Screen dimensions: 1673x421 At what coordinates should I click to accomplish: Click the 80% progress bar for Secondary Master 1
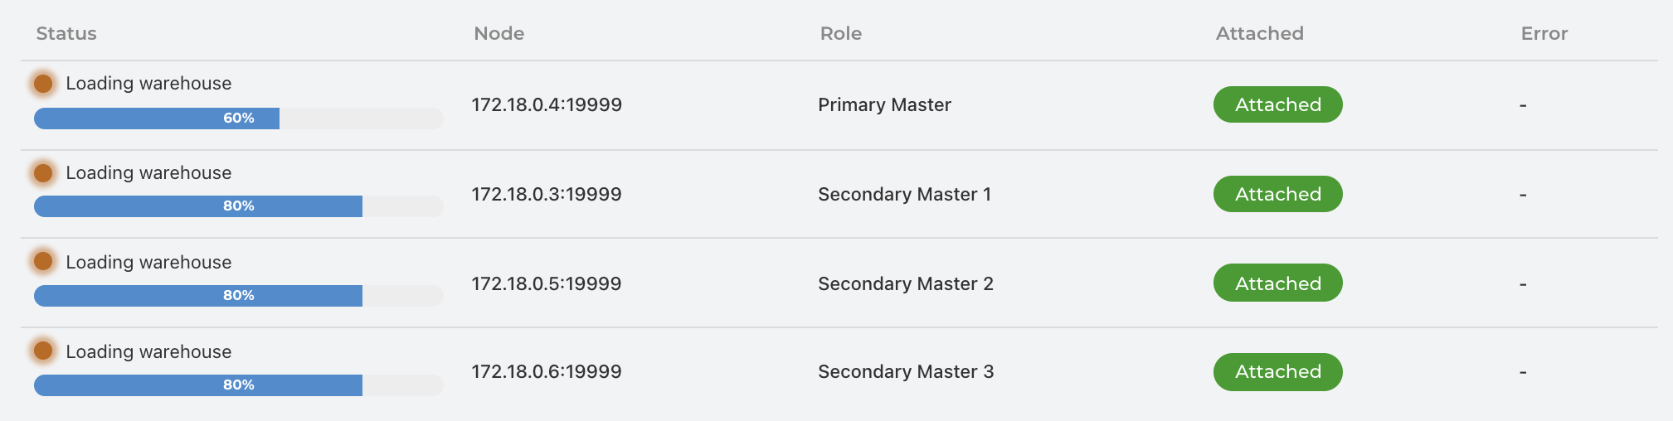[x=239, y=206]
